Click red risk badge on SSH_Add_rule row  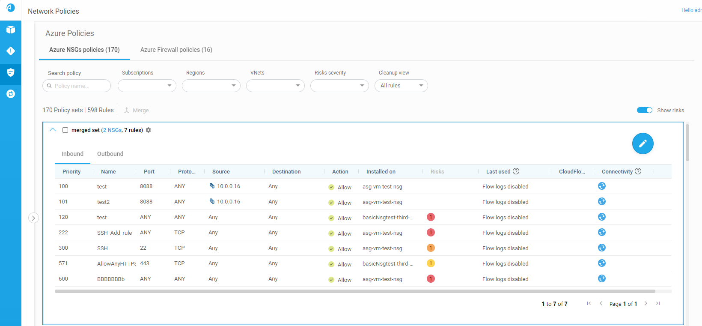click(431, 233)
